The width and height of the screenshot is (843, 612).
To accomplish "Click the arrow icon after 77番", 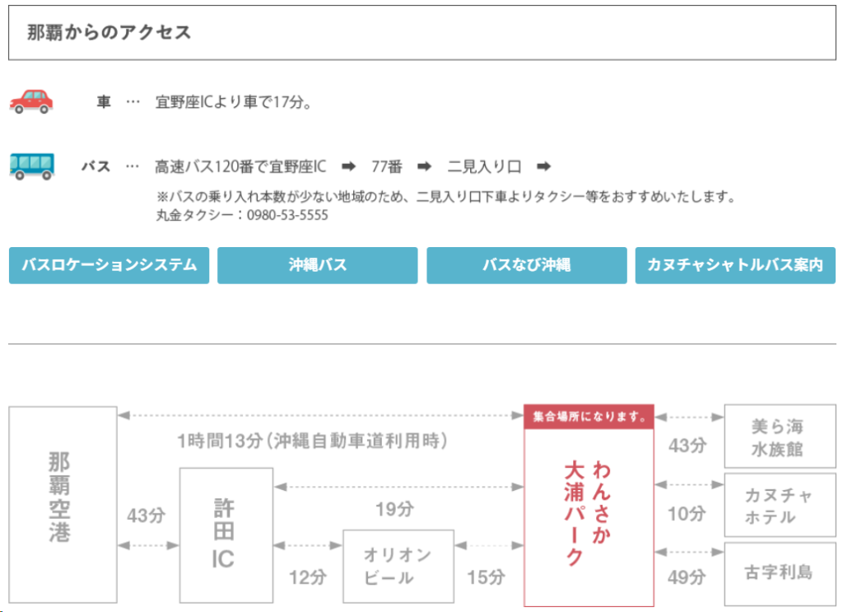I will tap(424, 166).
